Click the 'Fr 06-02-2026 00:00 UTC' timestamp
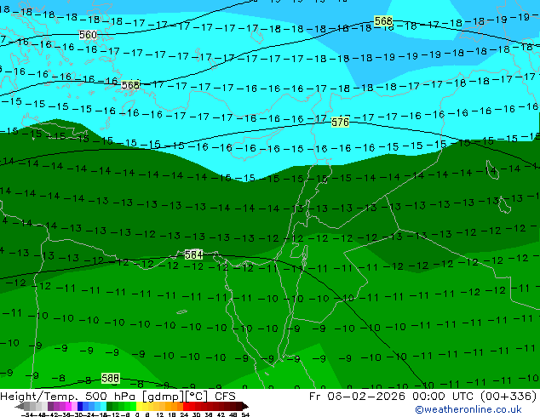 [x=393, y=397]
